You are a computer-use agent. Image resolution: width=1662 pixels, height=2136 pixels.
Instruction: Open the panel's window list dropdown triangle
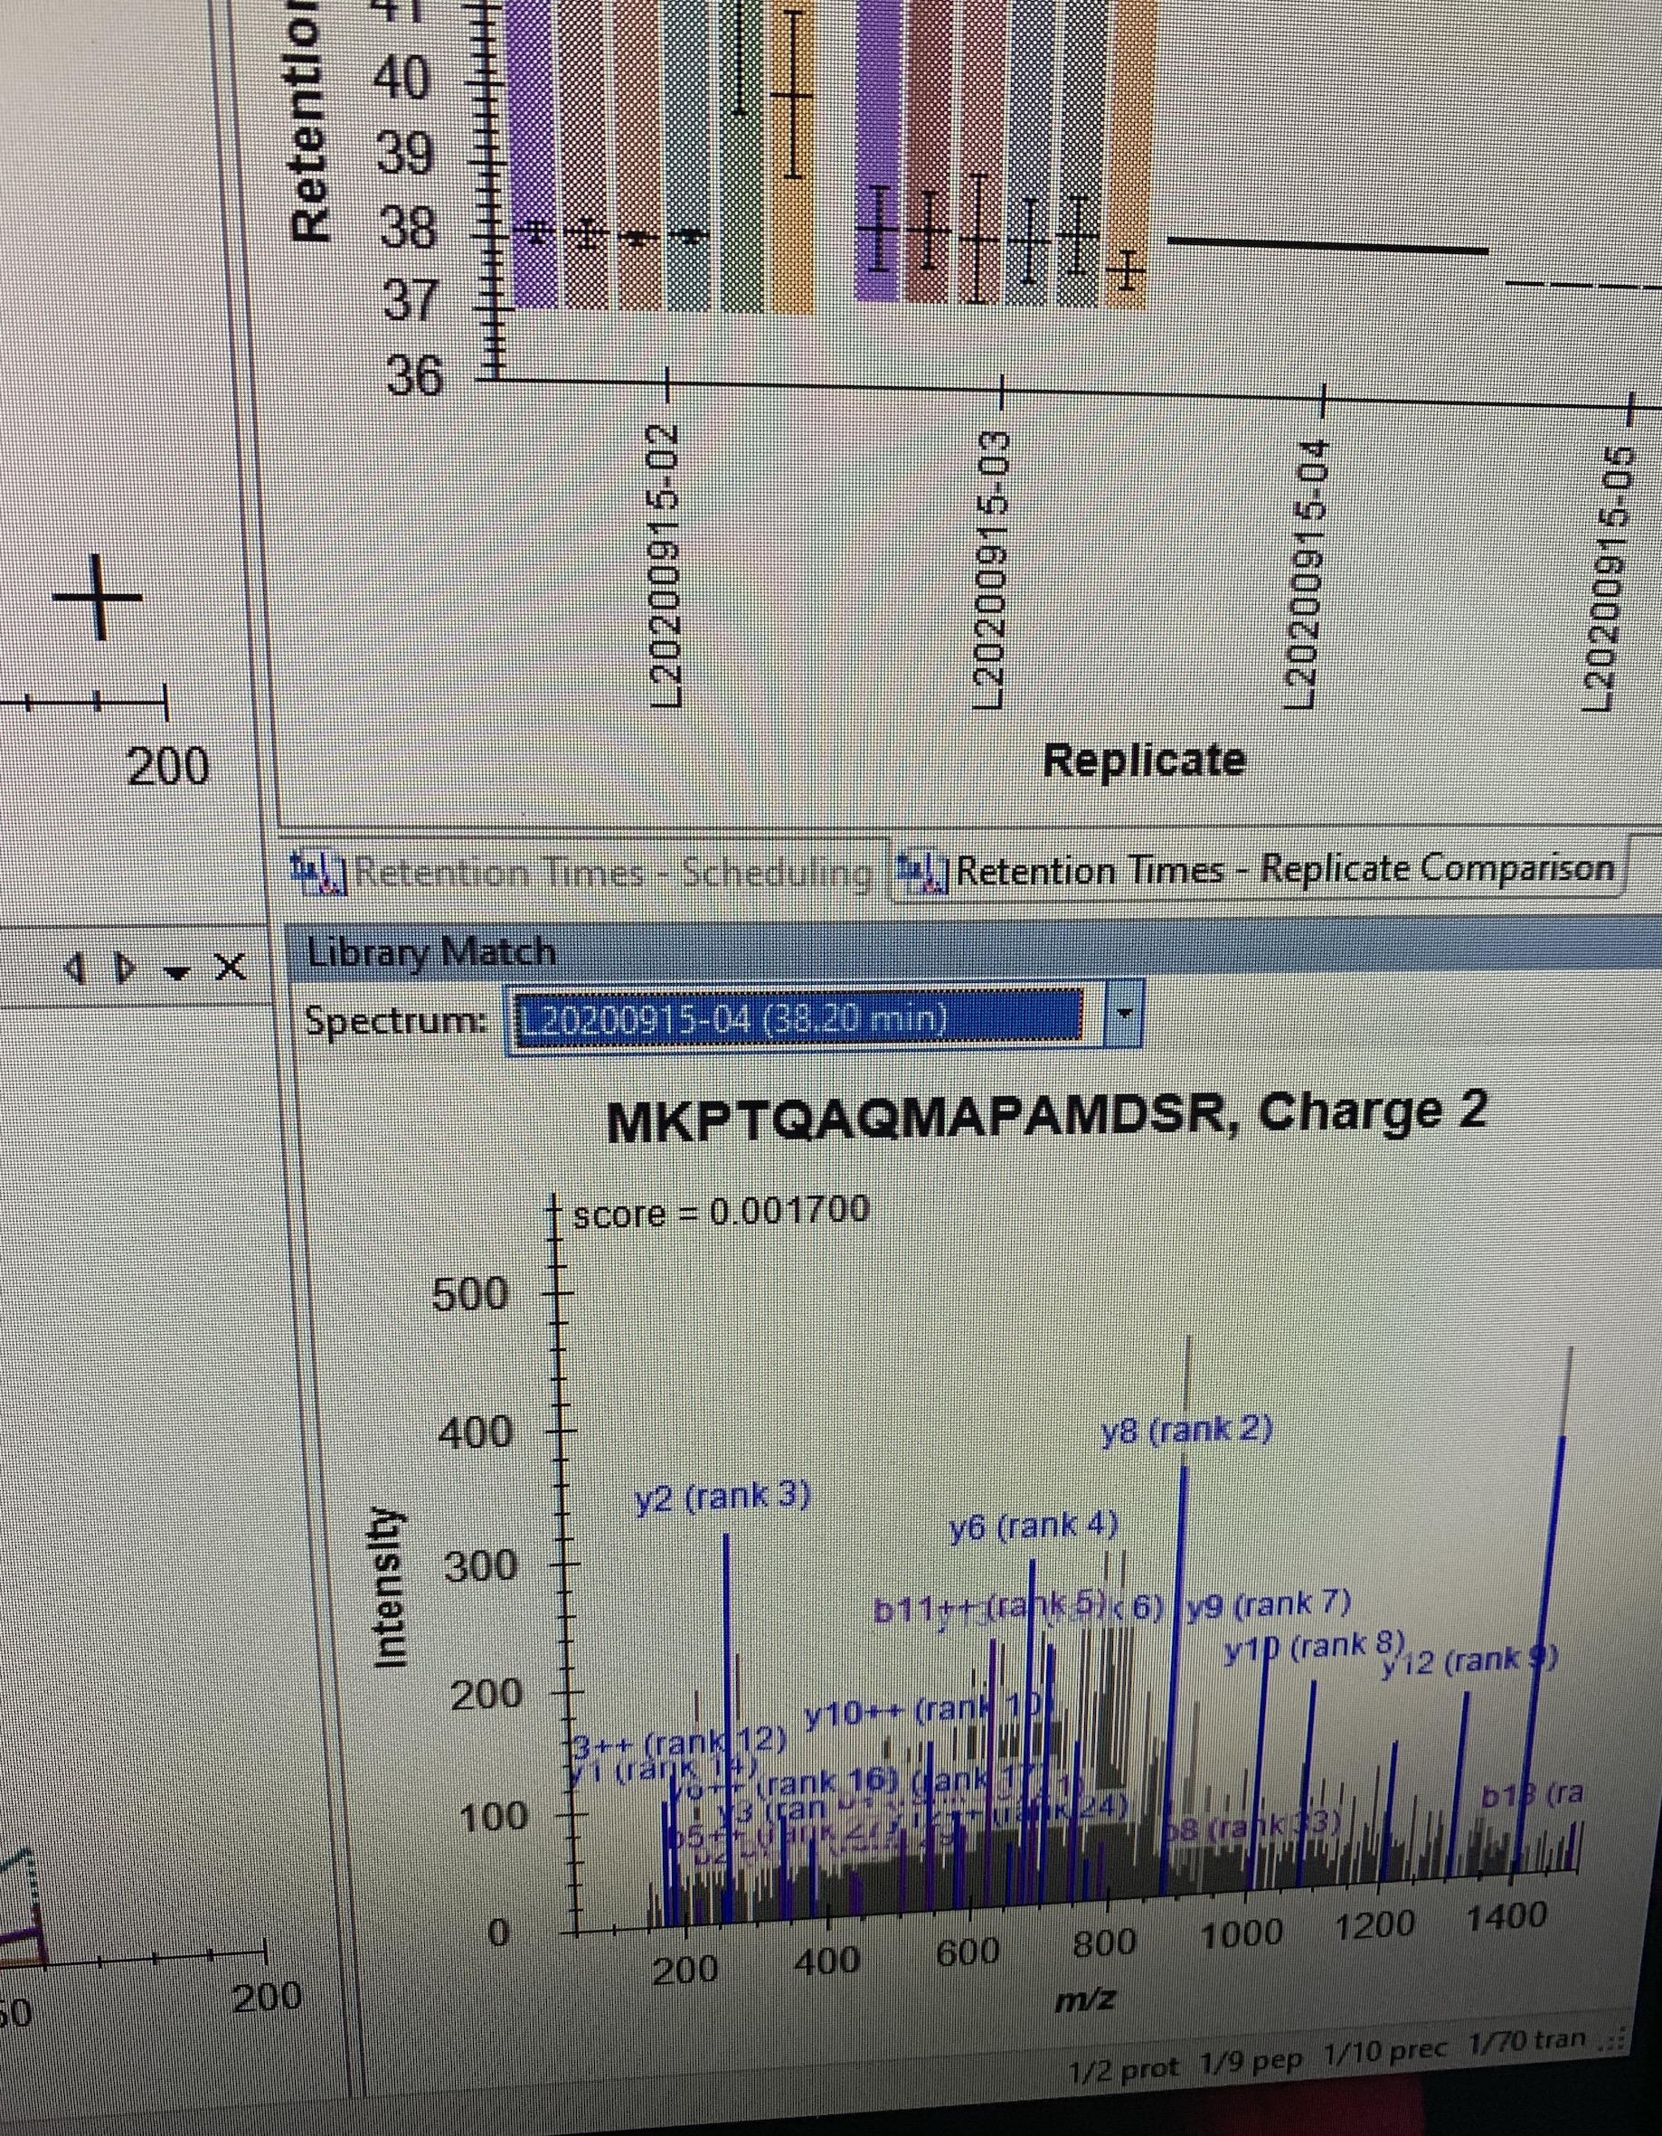pos(176,969)
